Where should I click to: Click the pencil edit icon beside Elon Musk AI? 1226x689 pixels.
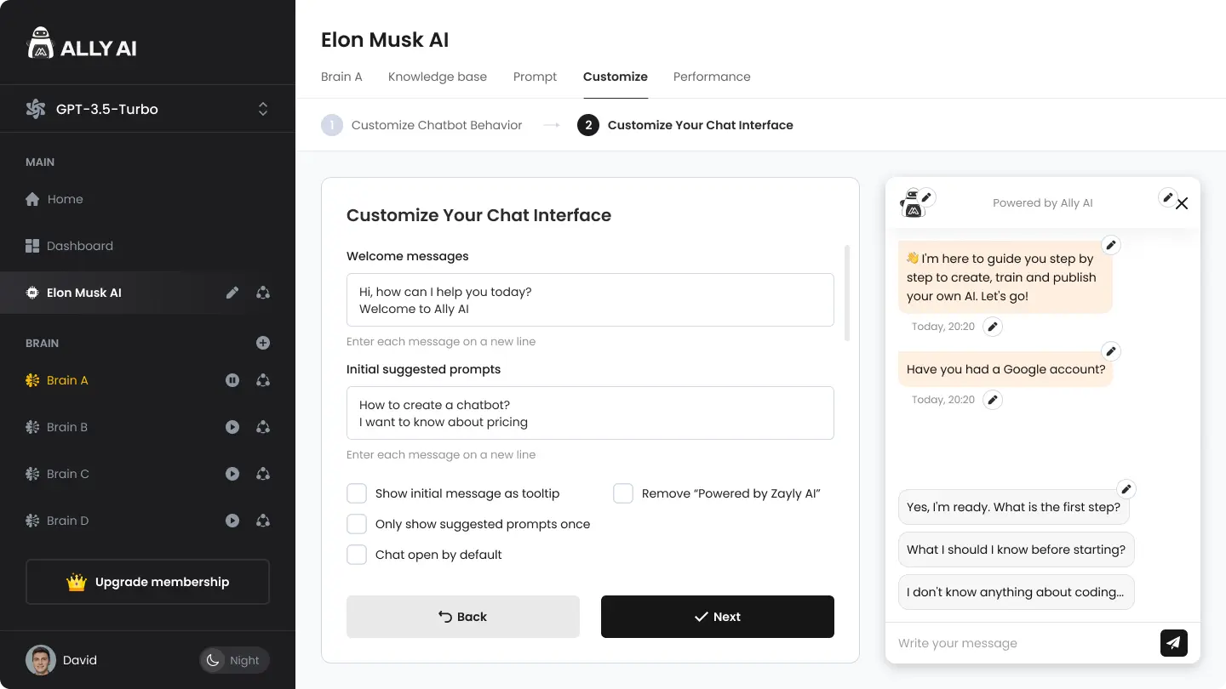click(x=232, y=293)
